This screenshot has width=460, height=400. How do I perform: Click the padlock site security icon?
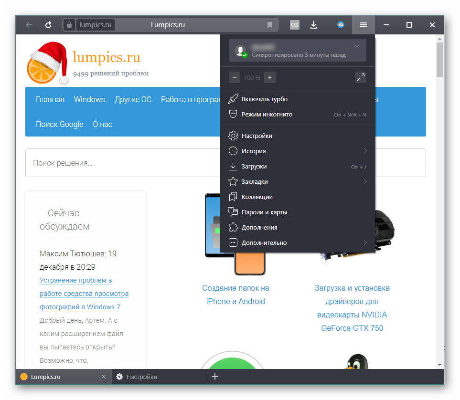tap(69, 25)
